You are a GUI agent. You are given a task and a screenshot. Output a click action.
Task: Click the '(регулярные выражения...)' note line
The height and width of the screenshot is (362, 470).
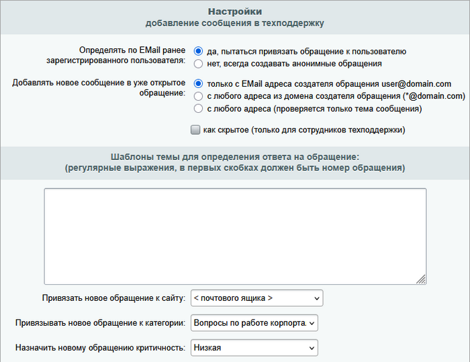(x=234, y=168)
